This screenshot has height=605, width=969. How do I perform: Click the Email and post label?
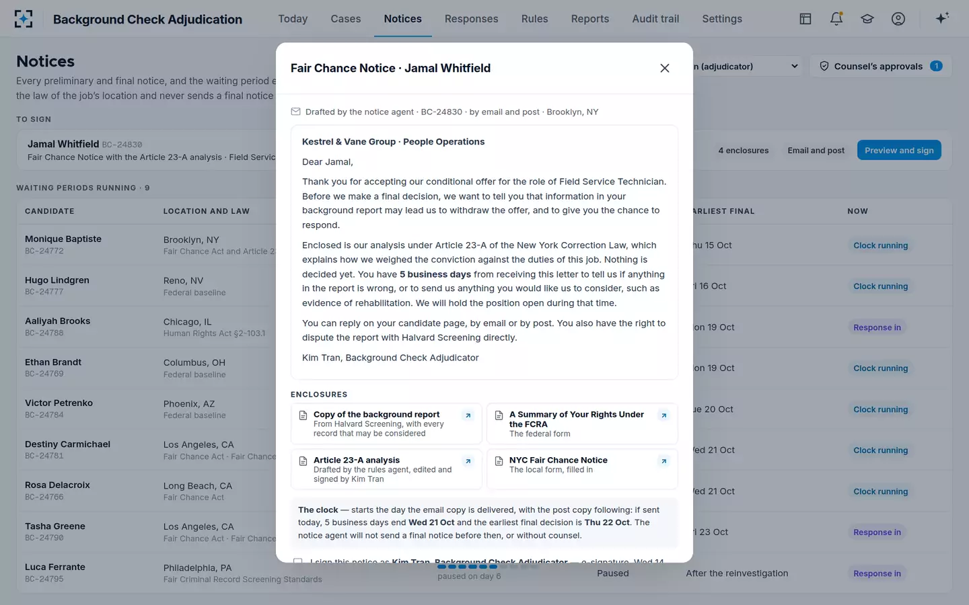pos(816,151)
